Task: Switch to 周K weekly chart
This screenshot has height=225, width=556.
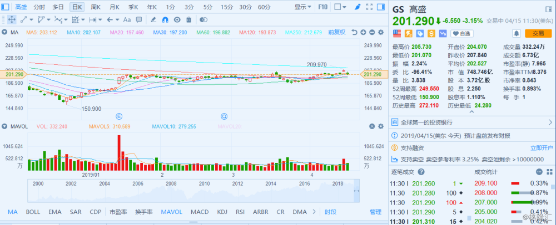Action: tap(96, 7)
